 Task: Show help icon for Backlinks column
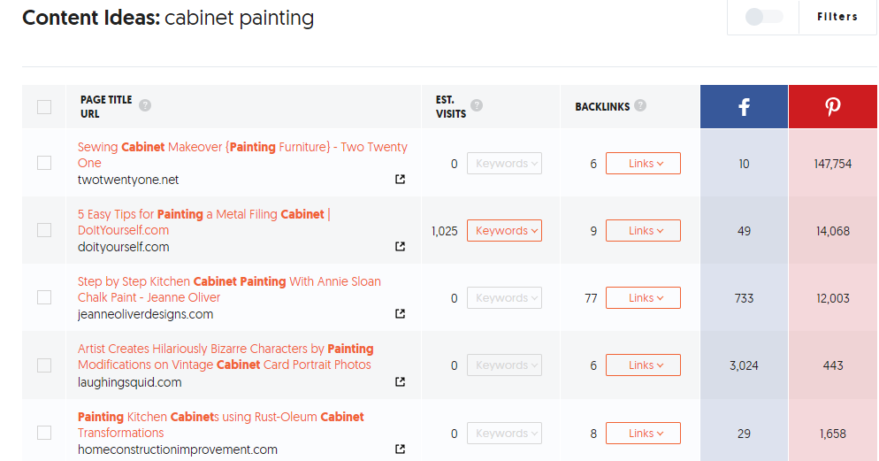[640, 106]
